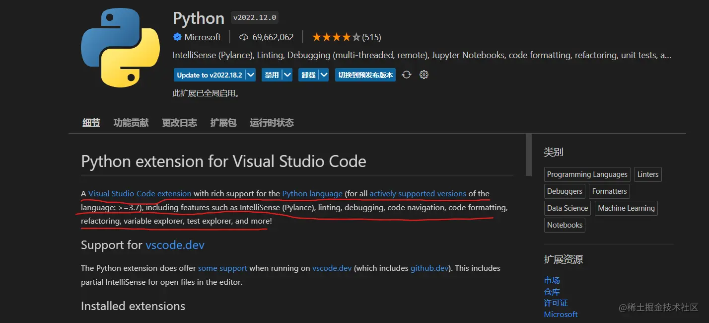The width and height of the screenshot is (709, 323).
Task: Switch to the 扩展包 tab
Action: point(223,123)
